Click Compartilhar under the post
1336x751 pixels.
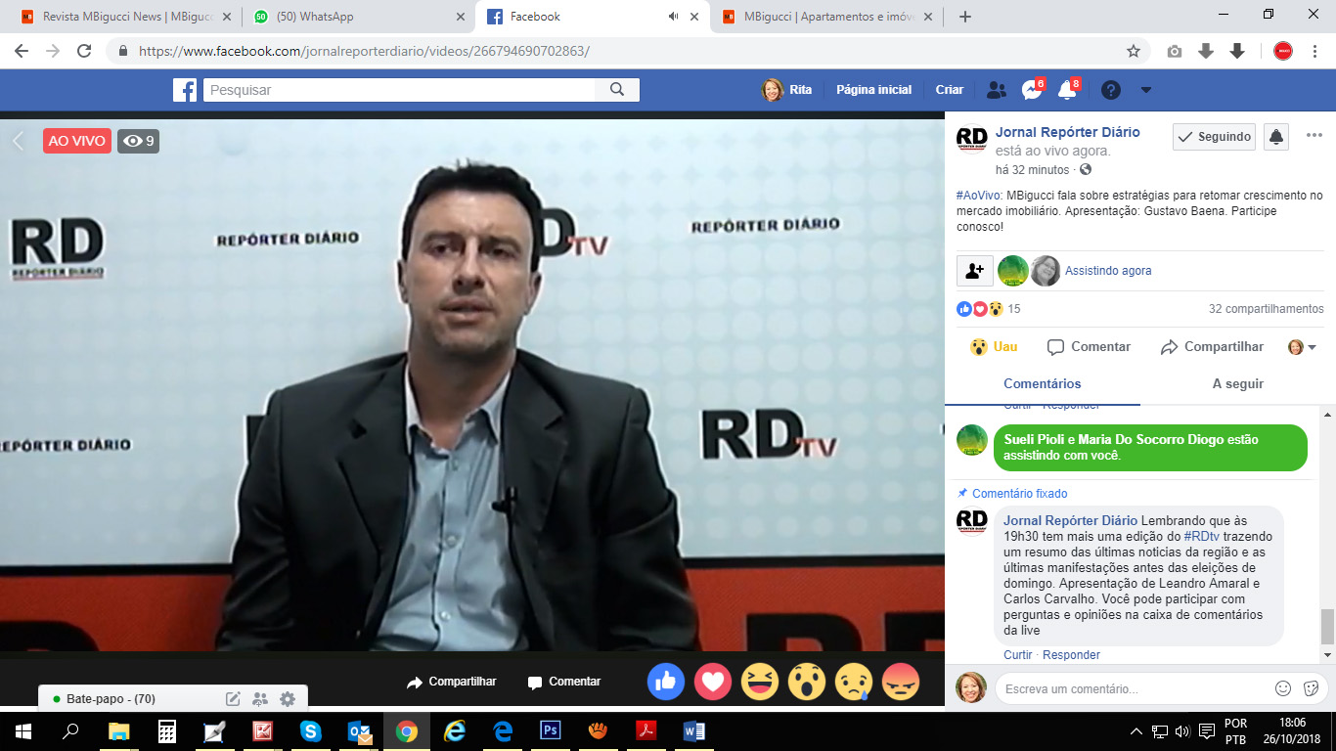(x=1212, y=347)
